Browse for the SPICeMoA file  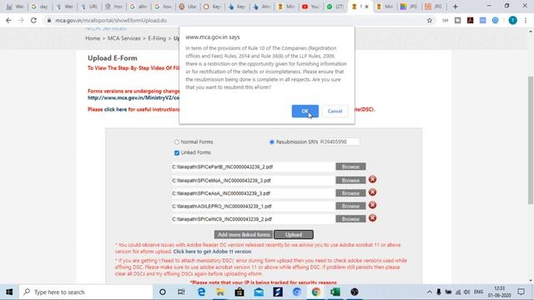350,180
